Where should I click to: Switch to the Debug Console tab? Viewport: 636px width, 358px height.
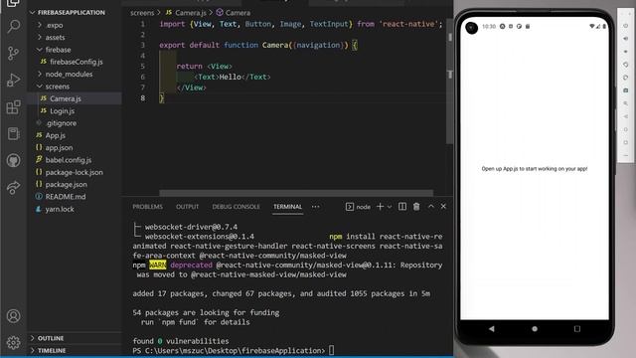[x=236, y=207]
